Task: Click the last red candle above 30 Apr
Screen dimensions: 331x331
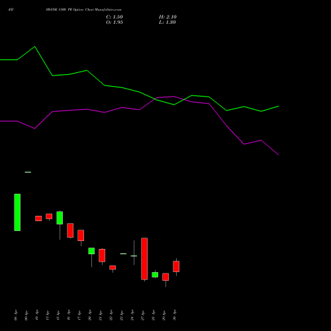Action: pos(176,266)
